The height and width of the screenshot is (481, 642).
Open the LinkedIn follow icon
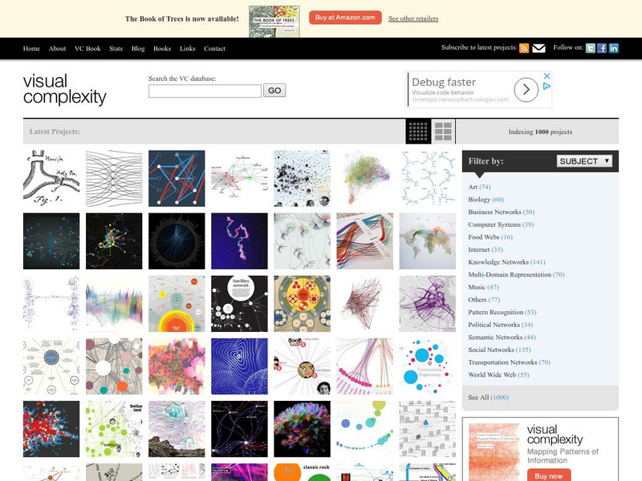(613, 48)
